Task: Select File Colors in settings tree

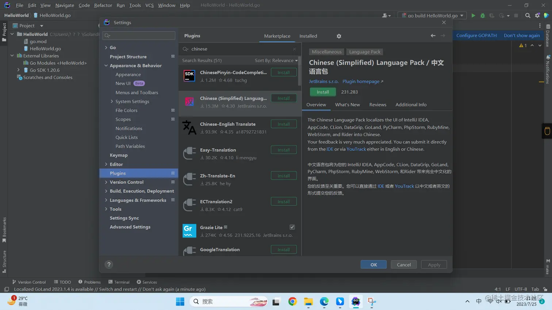Action: tap(126, 110)
